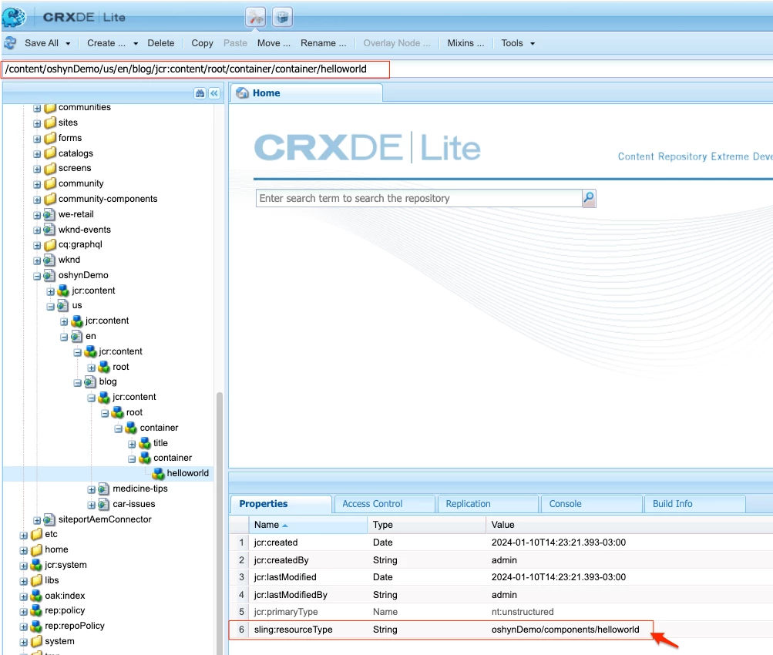Click the Delete toolbar button
The width and height of the screenshot is (773, 655).
[x=161, y=43]
